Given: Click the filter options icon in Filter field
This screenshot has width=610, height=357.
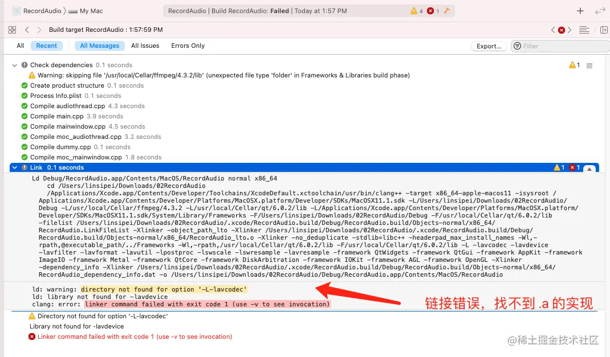Looking at the screenshot, I should (518, 46).
